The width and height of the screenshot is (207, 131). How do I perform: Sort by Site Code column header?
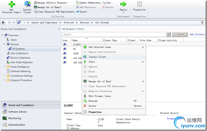148,40
